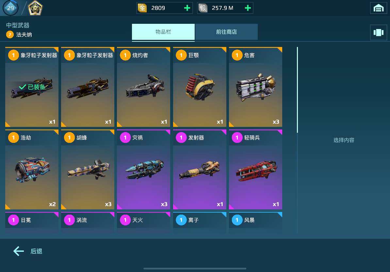
Task: Click the gold clan emblem badge
Action: tap(35, 8)
